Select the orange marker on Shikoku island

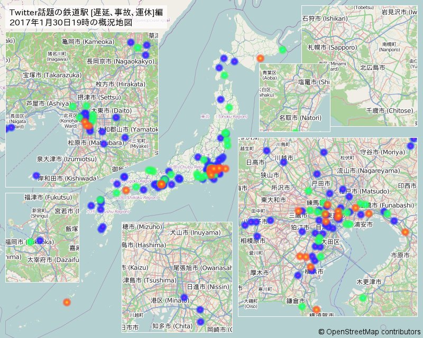126,190
